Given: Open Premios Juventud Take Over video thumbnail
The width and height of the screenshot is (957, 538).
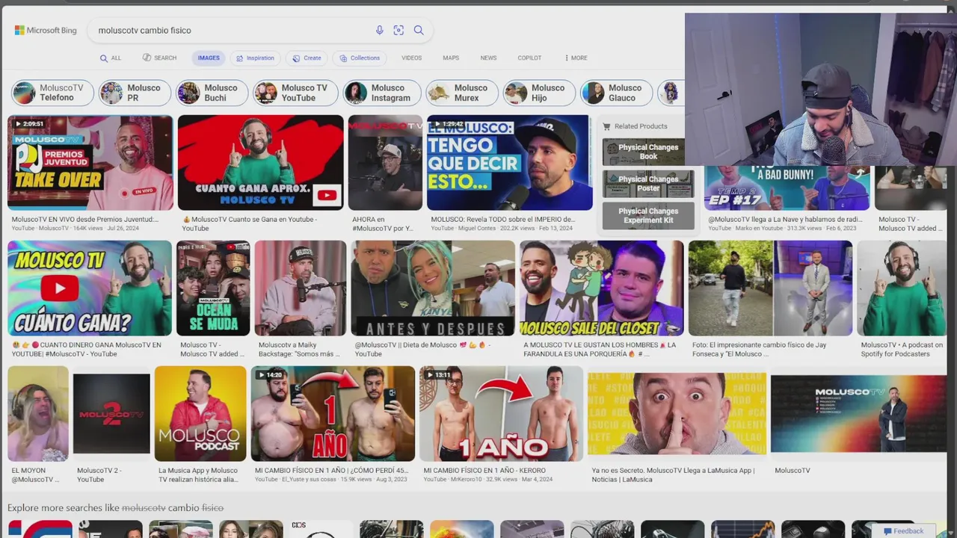Looking at the screenshot, I should (90, 162).
